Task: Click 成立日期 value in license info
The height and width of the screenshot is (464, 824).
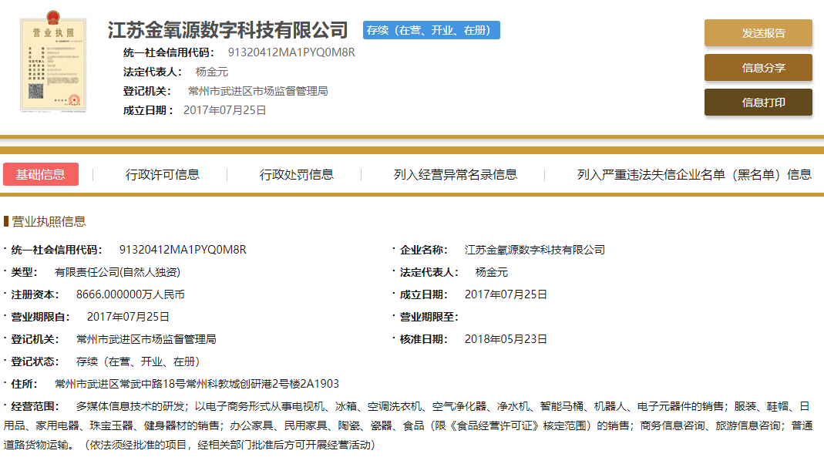Action: [x=506, y=294]
